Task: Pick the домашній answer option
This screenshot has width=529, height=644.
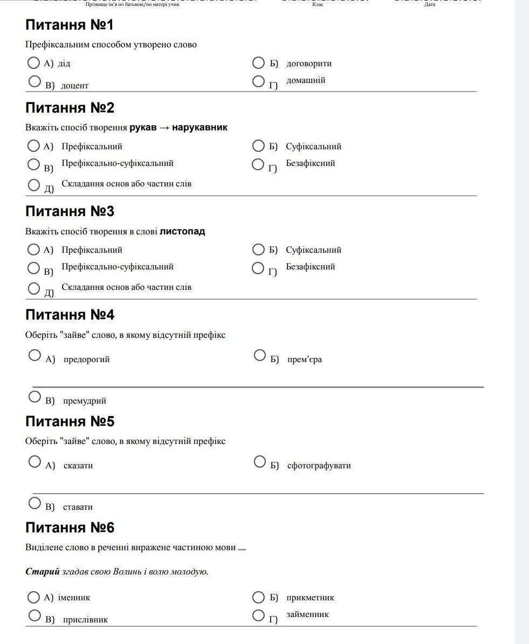Action: tap(258, 81)
